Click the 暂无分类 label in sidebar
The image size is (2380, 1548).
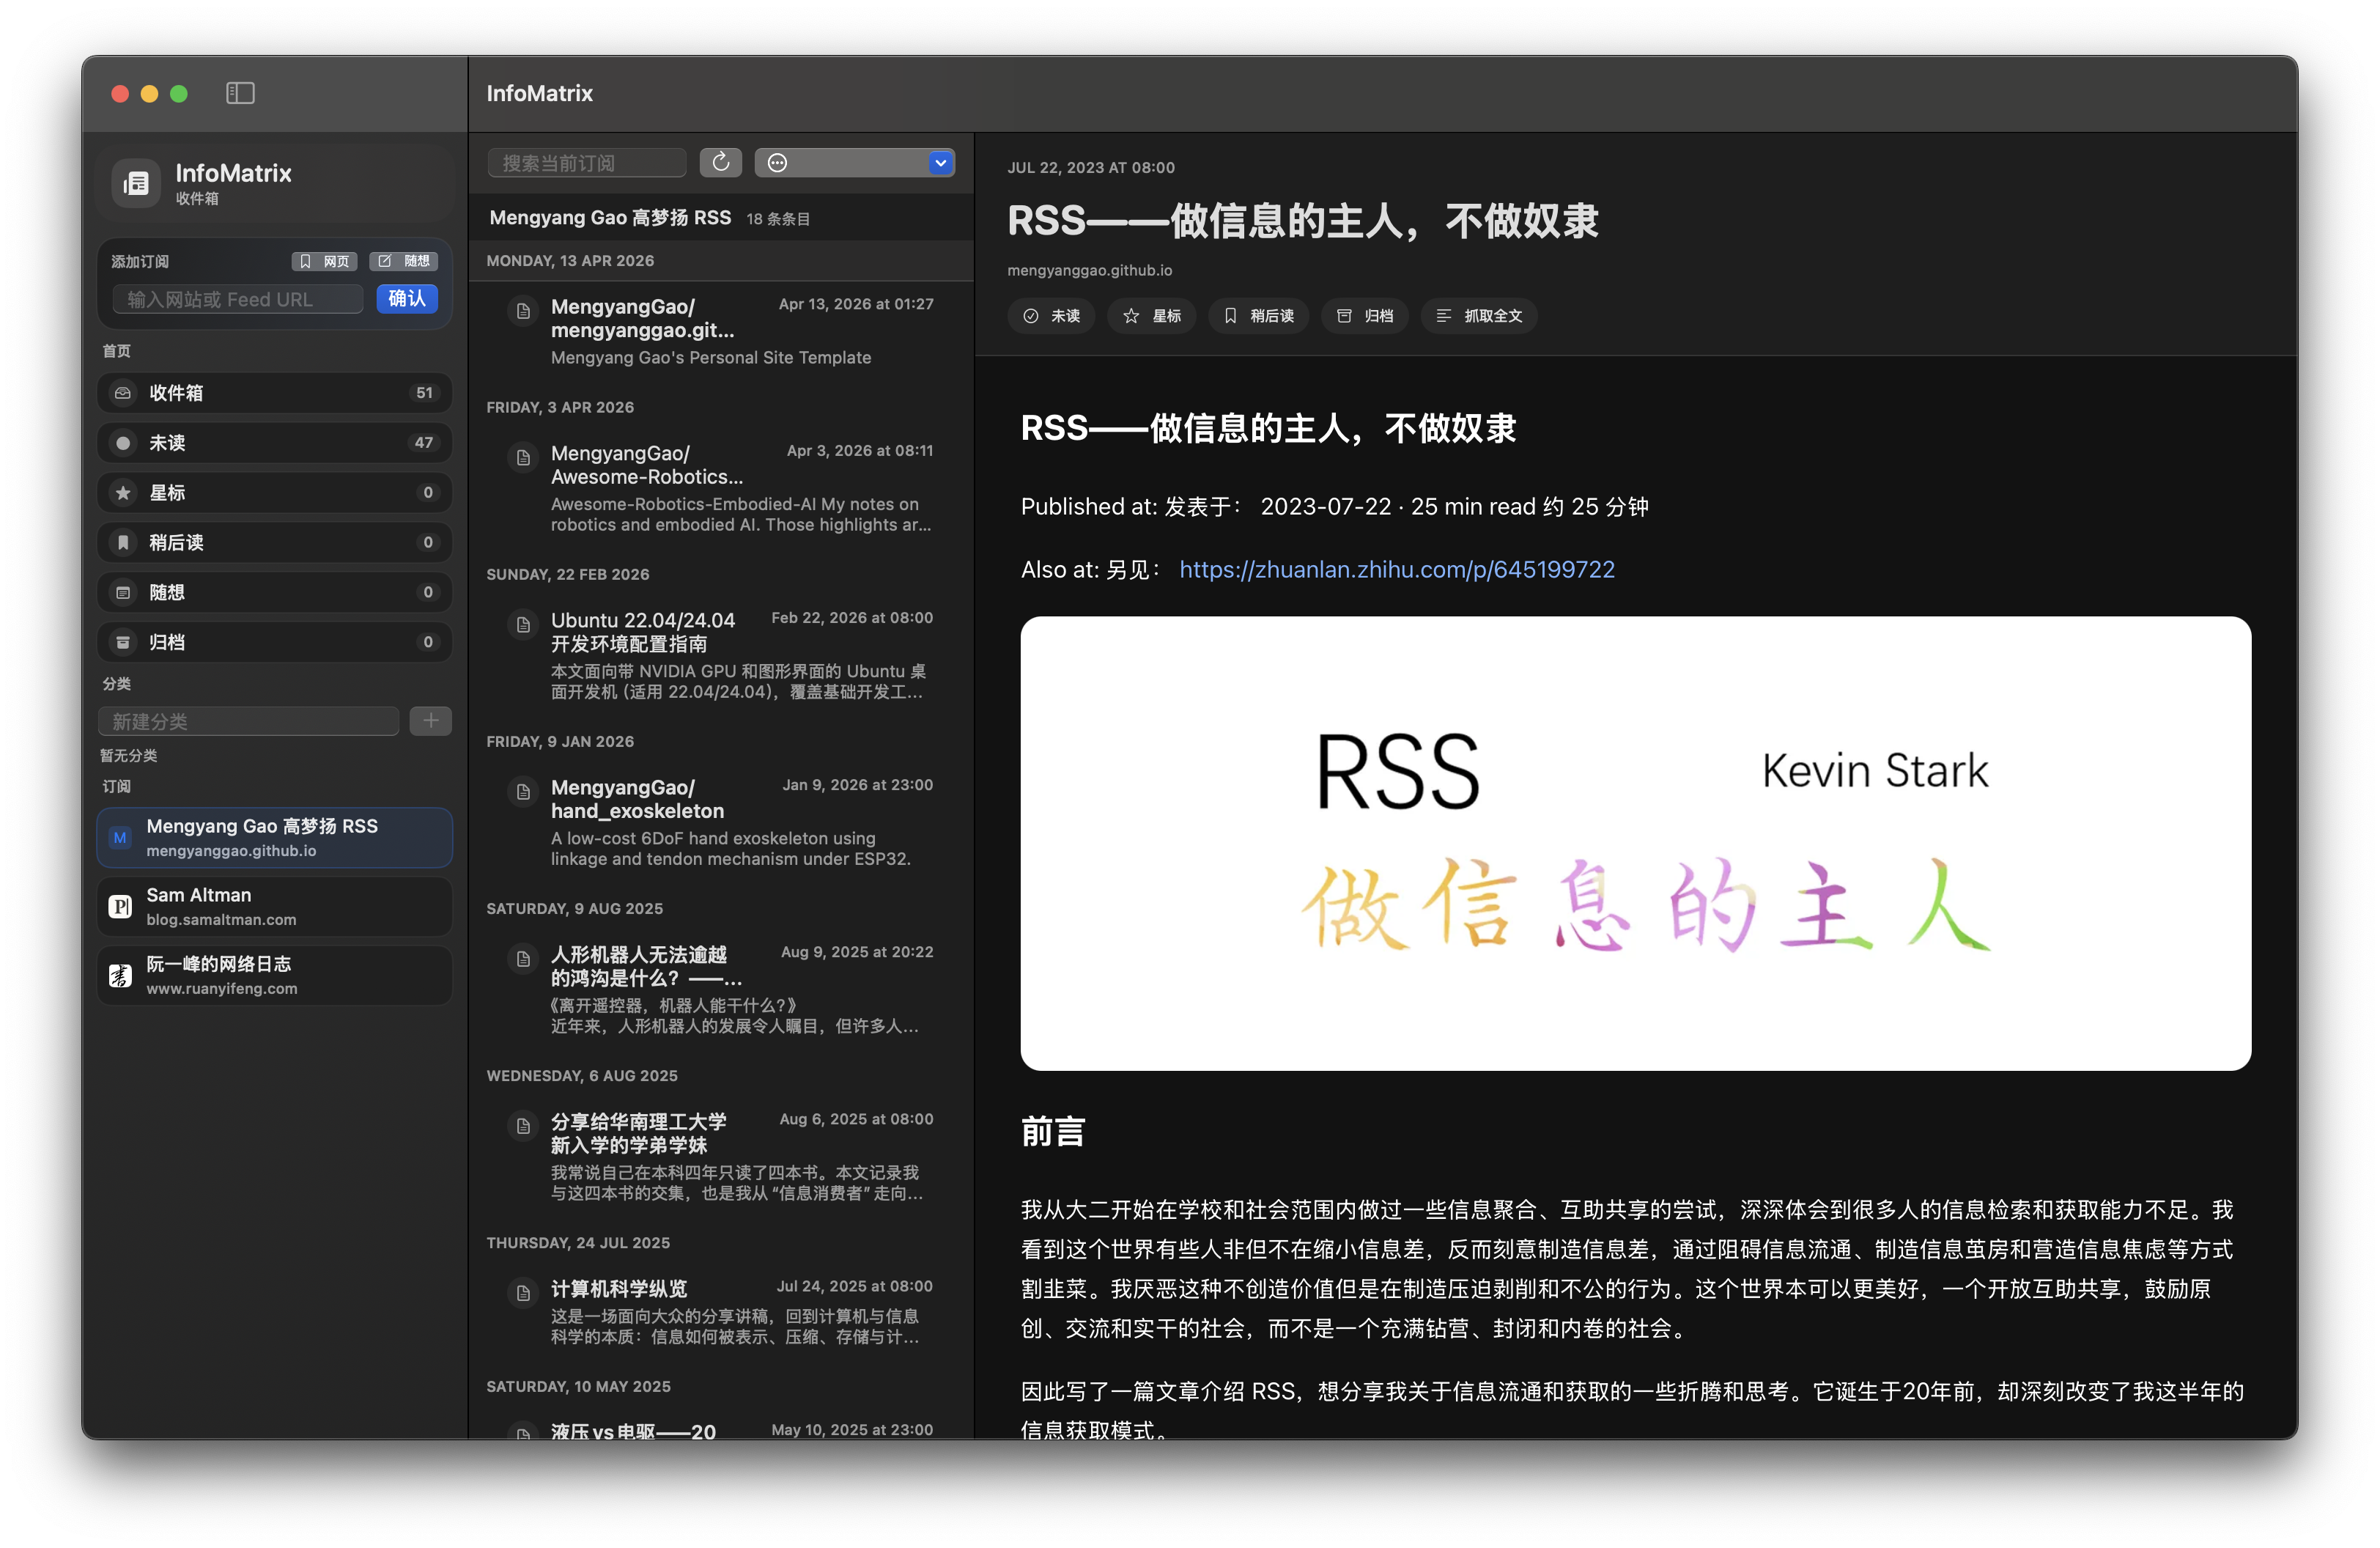(129, 755)
